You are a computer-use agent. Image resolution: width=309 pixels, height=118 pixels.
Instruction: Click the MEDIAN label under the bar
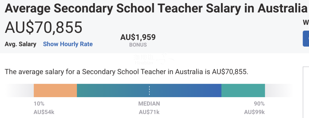click(149, 104)
